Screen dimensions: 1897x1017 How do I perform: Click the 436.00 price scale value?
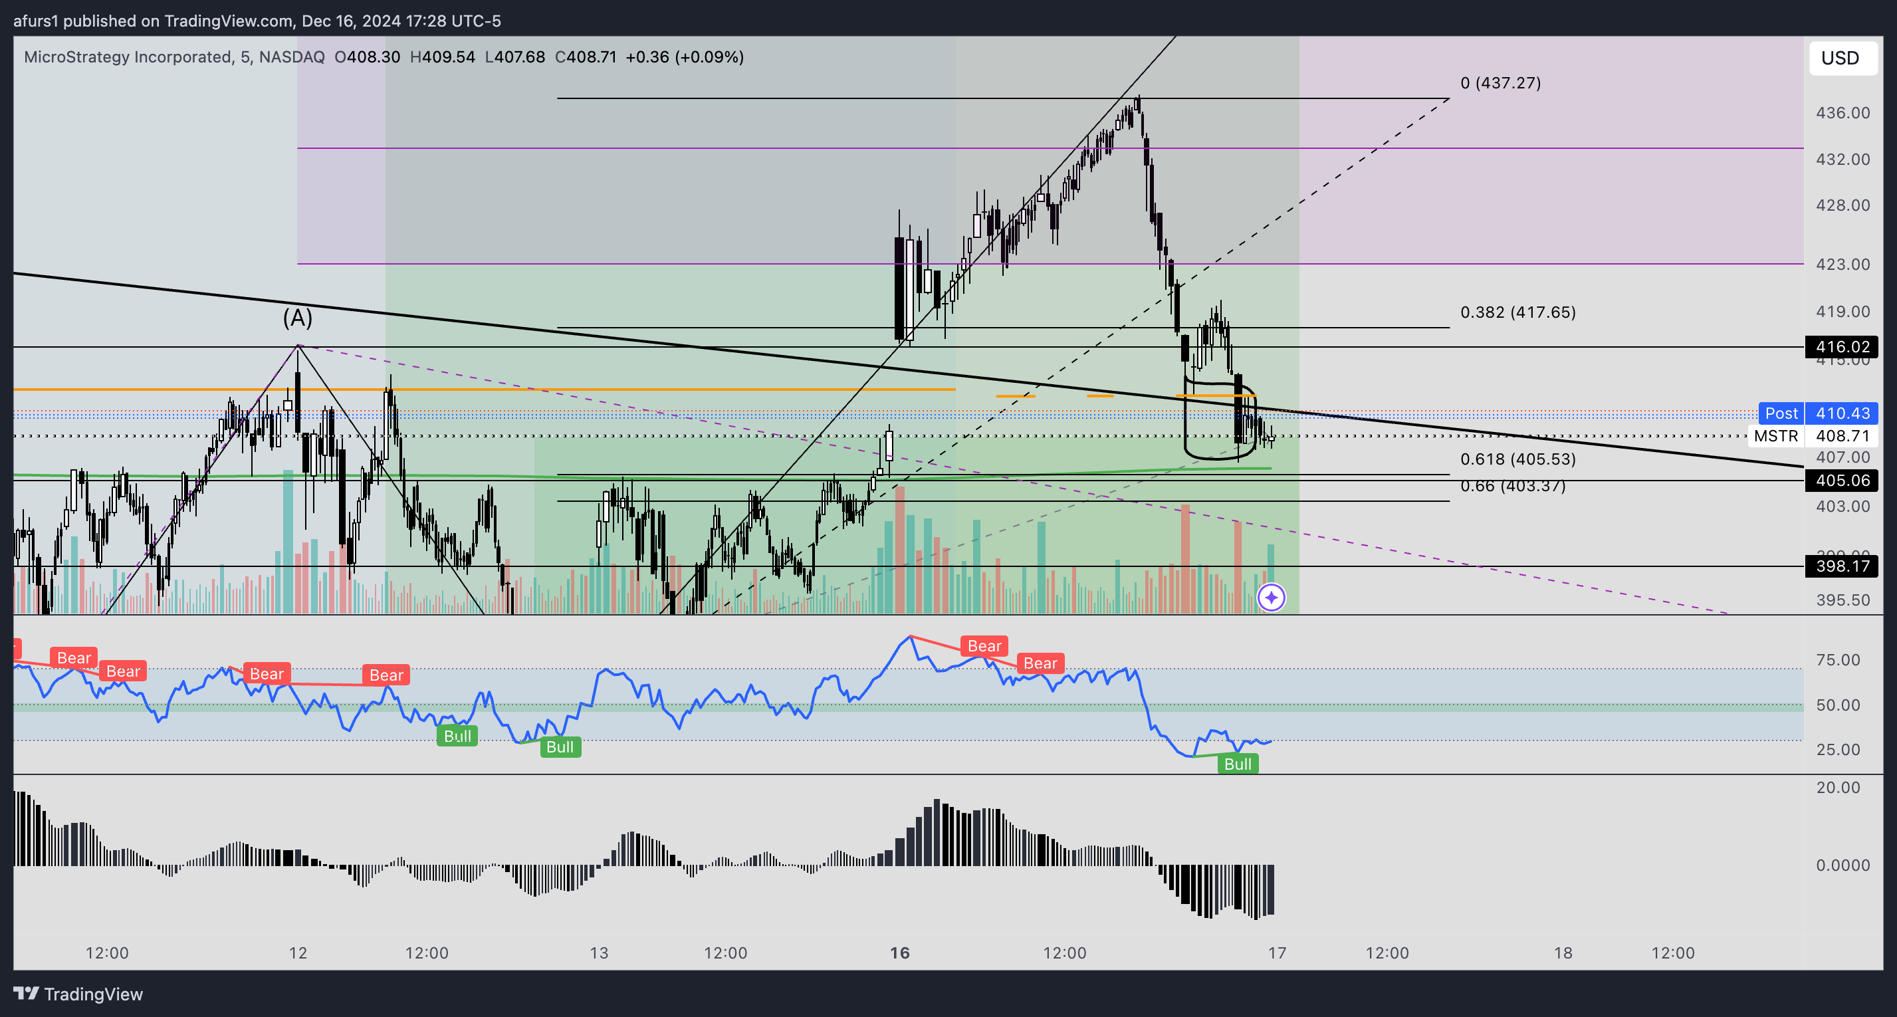pos(1842,114)
